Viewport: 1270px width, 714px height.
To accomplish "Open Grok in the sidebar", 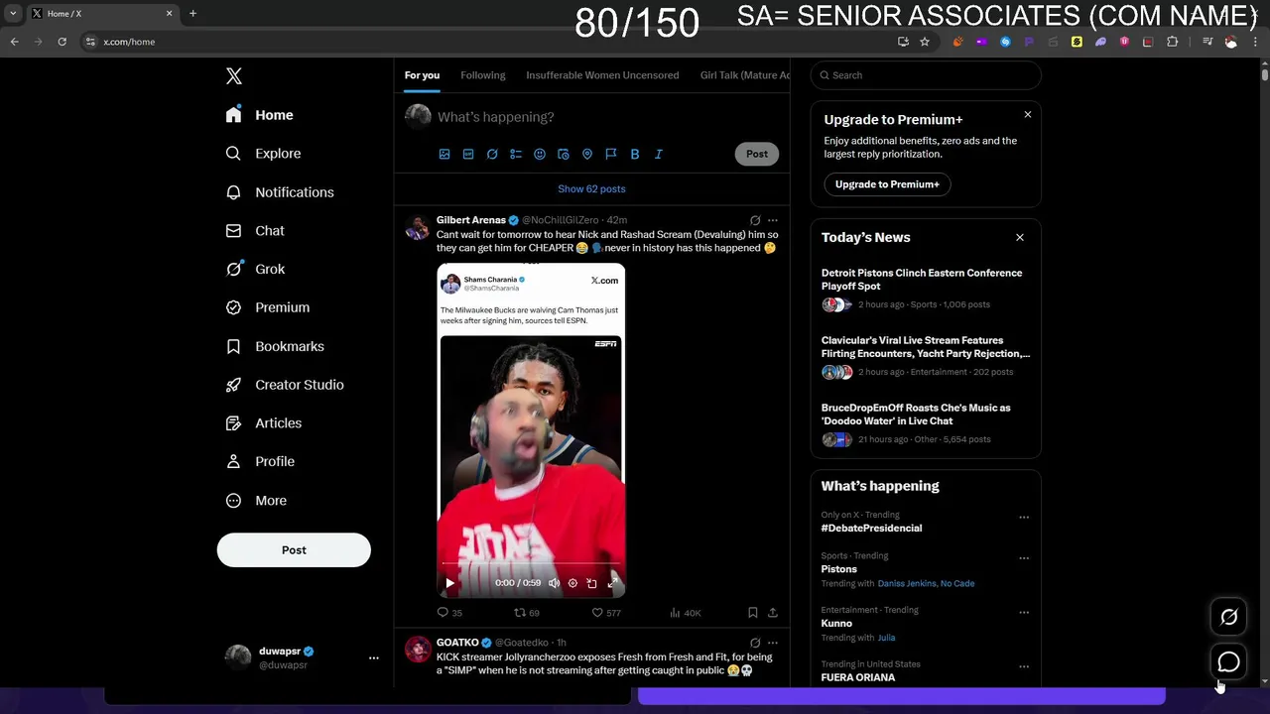I will point(255,269).
